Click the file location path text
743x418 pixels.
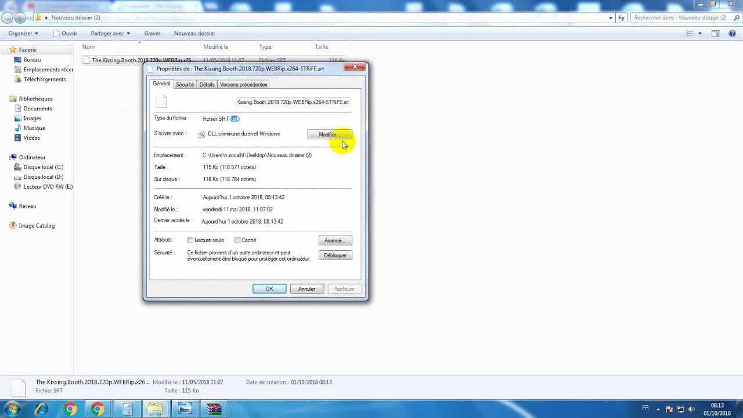(257, 155)
